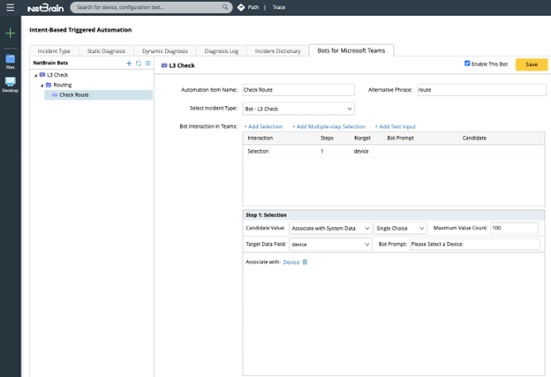Click the $target column header

pyautogui.click(x=362, y=138)
